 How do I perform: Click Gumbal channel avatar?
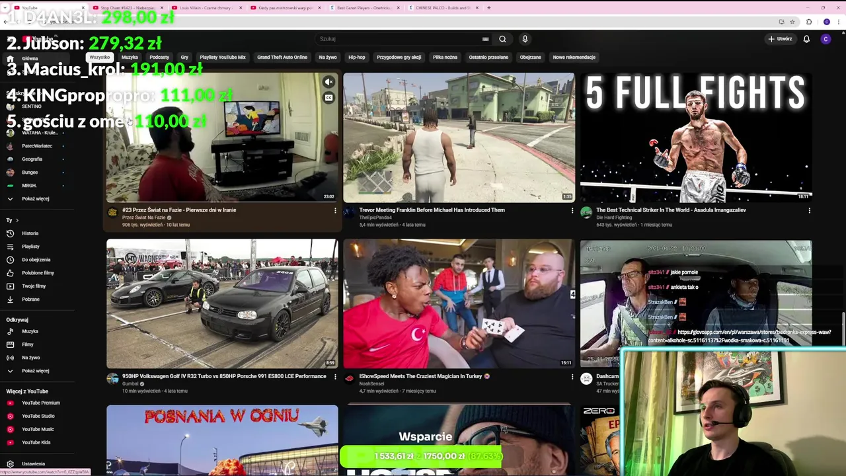click(x=112, y=379)
